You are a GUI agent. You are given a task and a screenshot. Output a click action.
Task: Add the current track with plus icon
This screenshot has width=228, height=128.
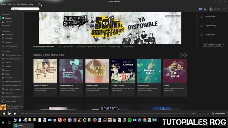pos(21,107)
